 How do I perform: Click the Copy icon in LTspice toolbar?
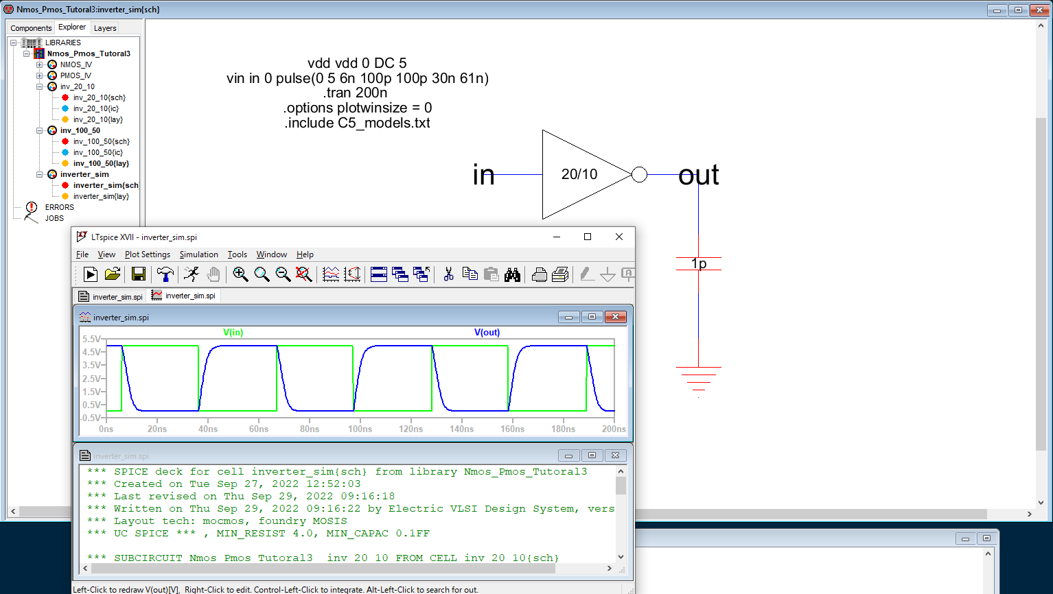point(470,274)
